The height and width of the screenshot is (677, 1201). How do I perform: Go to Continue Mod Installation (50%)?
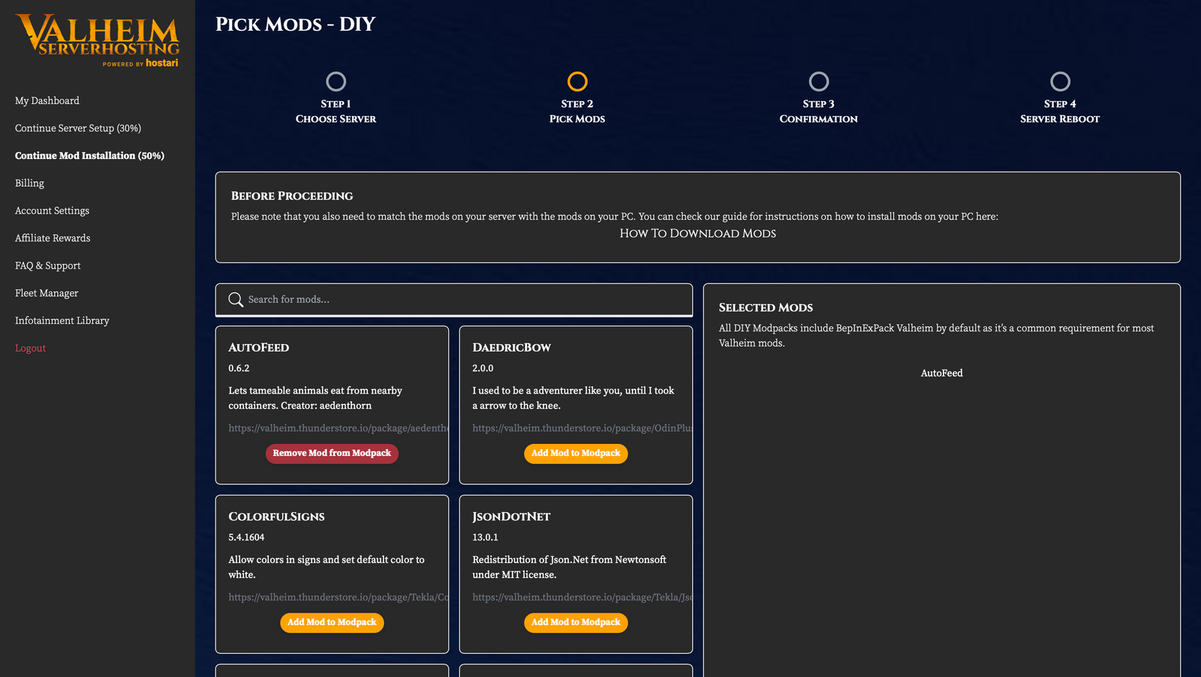[89, 156]
